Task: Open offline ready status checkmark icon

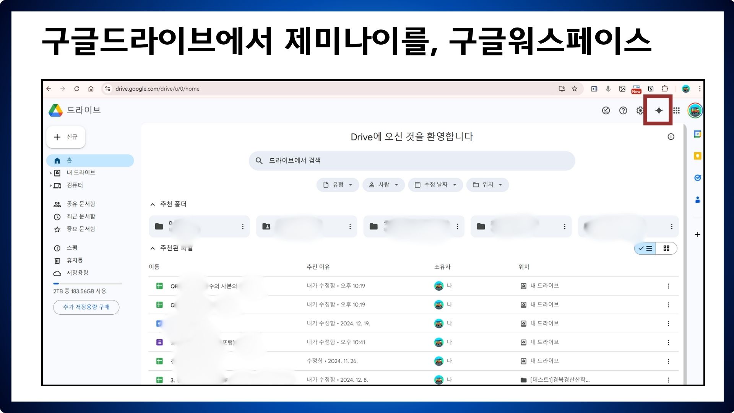Action: click(x=606, y=111)
